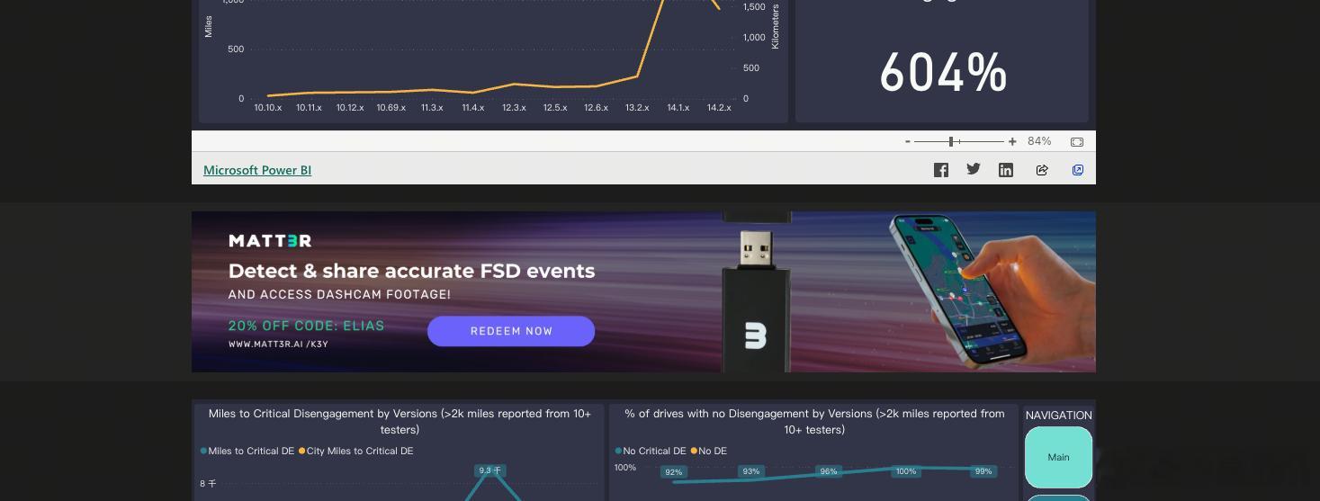Toggle No Critical DE legend item

(x=651, y=451)
